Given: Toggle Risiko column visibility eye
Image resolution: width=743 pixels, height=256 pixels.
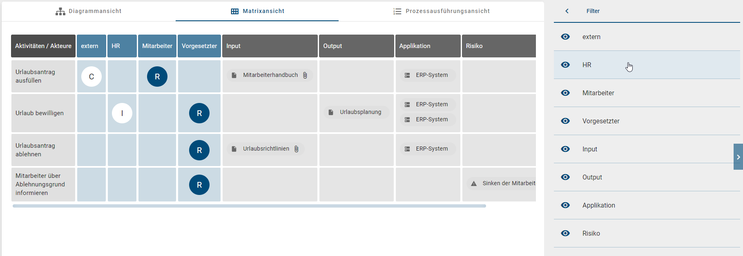Looking at the screenshot, I should point(565,233).
